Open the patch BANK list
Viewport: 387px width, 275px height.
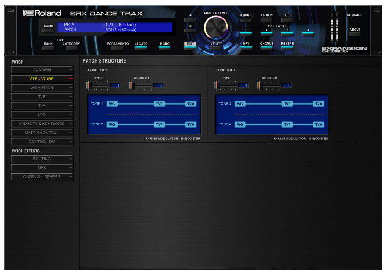click(48, 48)
